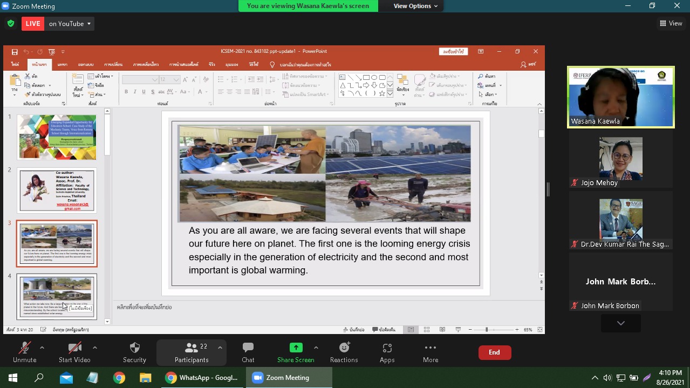This screenshot has width=690, height=388.
Task: Click the notes field below the slide
Action: [325, 308]
